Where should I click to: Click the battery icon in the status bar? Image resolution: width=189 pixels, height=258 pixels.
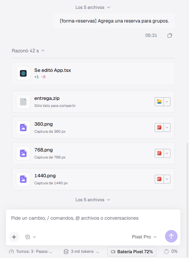(113, 252)
